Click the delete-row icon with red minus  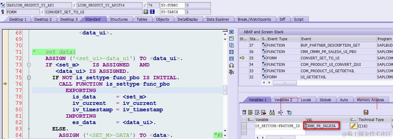click(x=264, y=112)
